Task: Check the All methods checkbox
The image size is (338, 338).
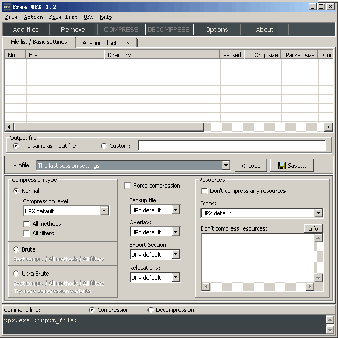Action: 27,224
